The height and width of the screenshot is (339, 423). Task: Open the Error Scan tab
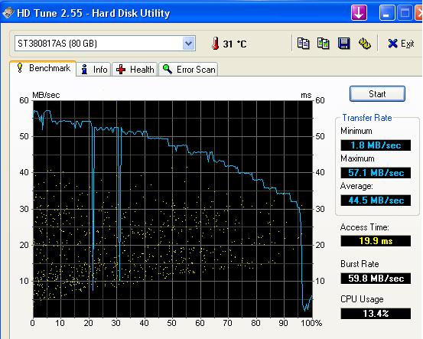click(x=188, y=70)
